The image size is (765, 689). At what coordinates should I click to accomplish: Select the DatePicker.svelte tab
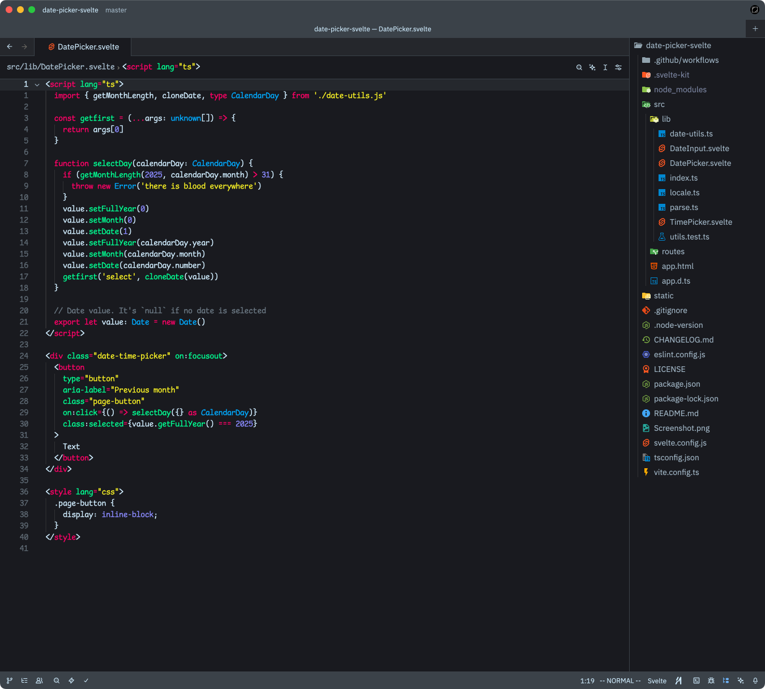click(83, 47)
